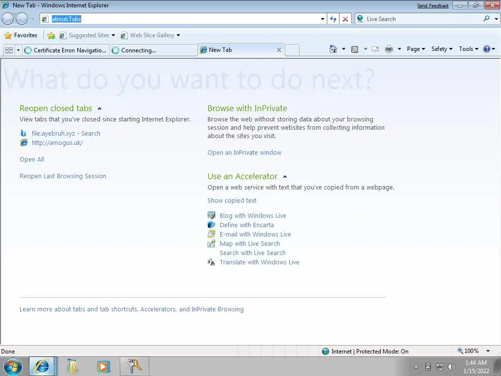Open the search provider dropdown arrow

[496, 19]
